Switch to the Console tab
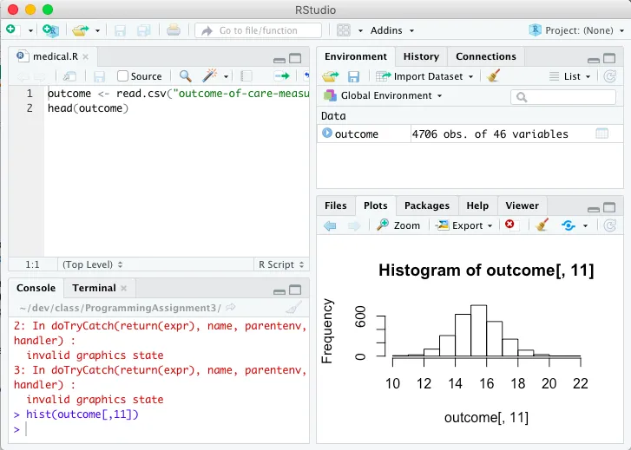Viewport: 631px width, 450px height. pyautogui.click(x=36, y=288)
